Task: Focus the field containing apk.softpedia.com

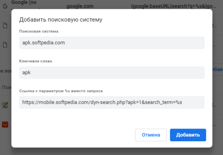Action: [111, 43]
